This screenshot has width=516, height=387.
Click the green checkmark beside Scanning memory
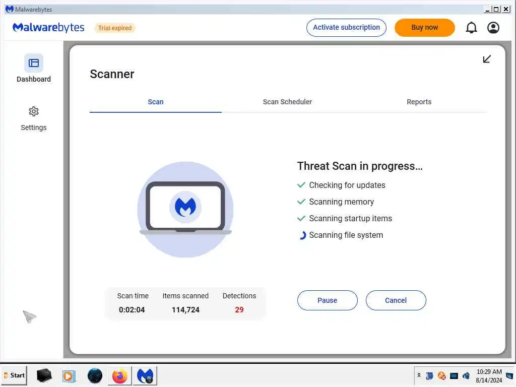301,202
